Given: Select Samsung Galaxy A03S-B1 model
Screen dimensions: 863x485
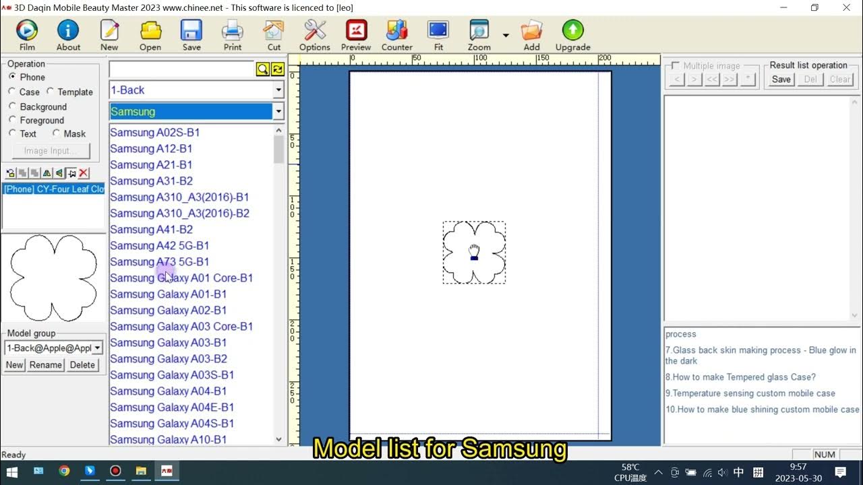Looking at the screenshot, I should pyautogui.click(x=172, y=375).
